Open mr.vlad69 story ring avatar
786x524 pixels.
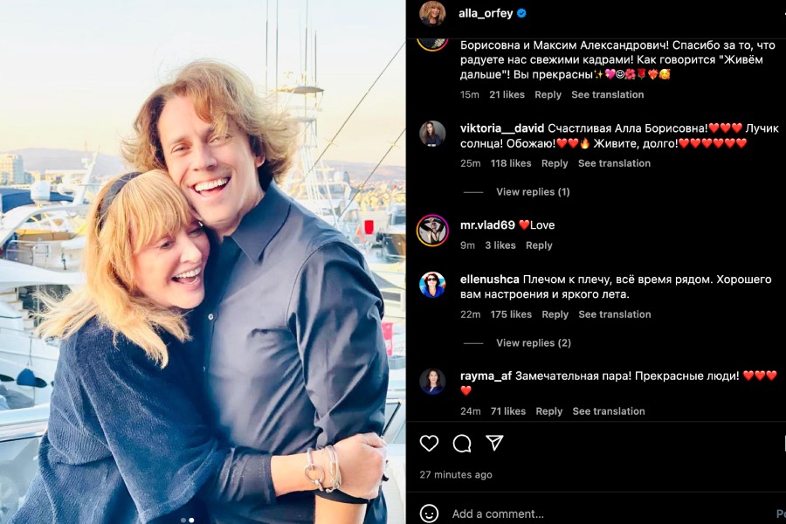(x=432, y=231)
